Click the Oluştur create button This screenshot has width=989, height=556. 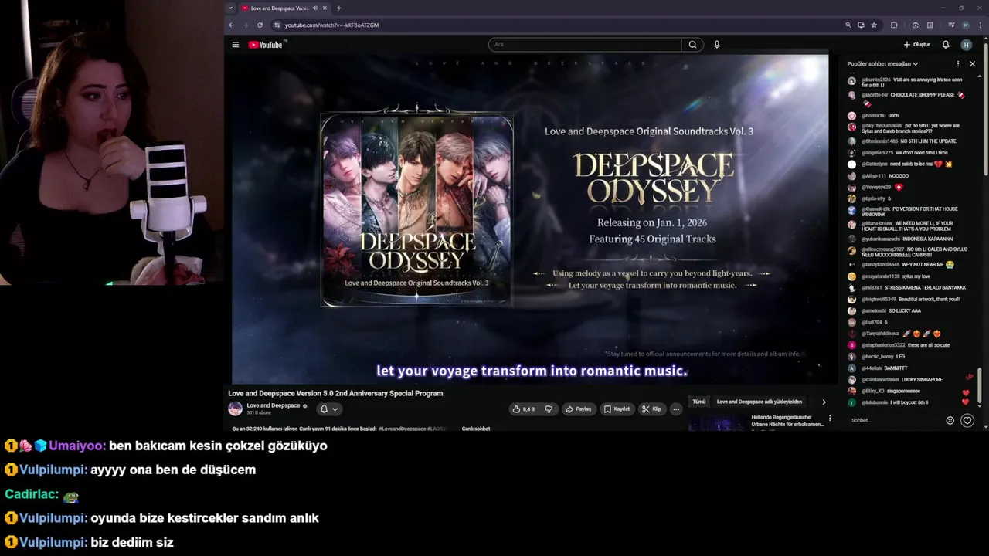point(916,45)
